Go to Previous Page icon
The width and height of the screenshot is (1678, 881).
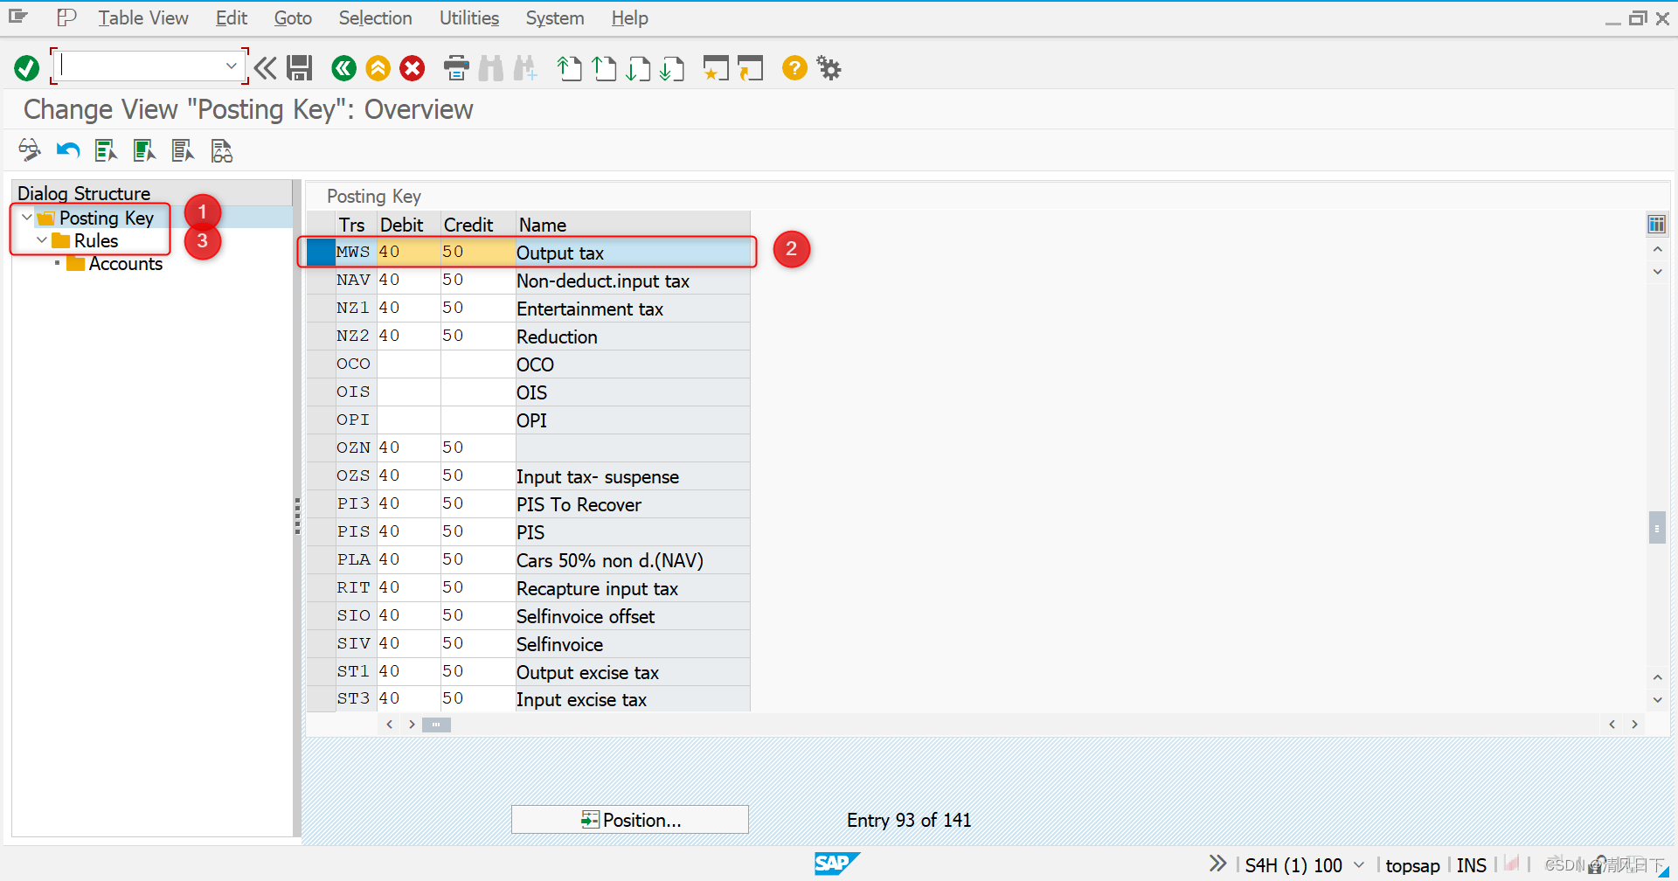[x=604, y=67]
